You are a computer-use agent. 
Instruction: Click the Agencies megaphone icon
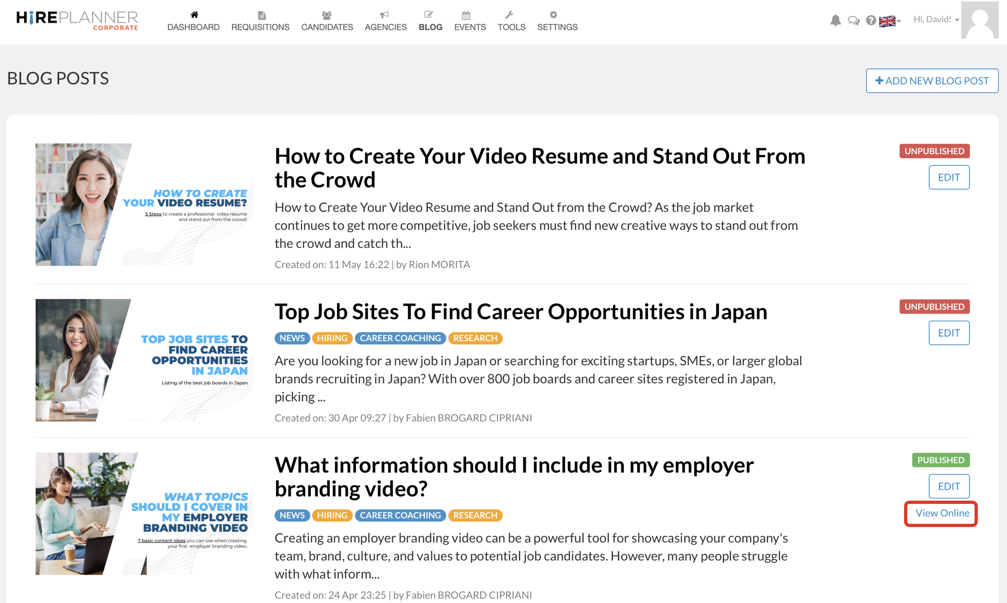pyautogui.click(x=385, y=14)
